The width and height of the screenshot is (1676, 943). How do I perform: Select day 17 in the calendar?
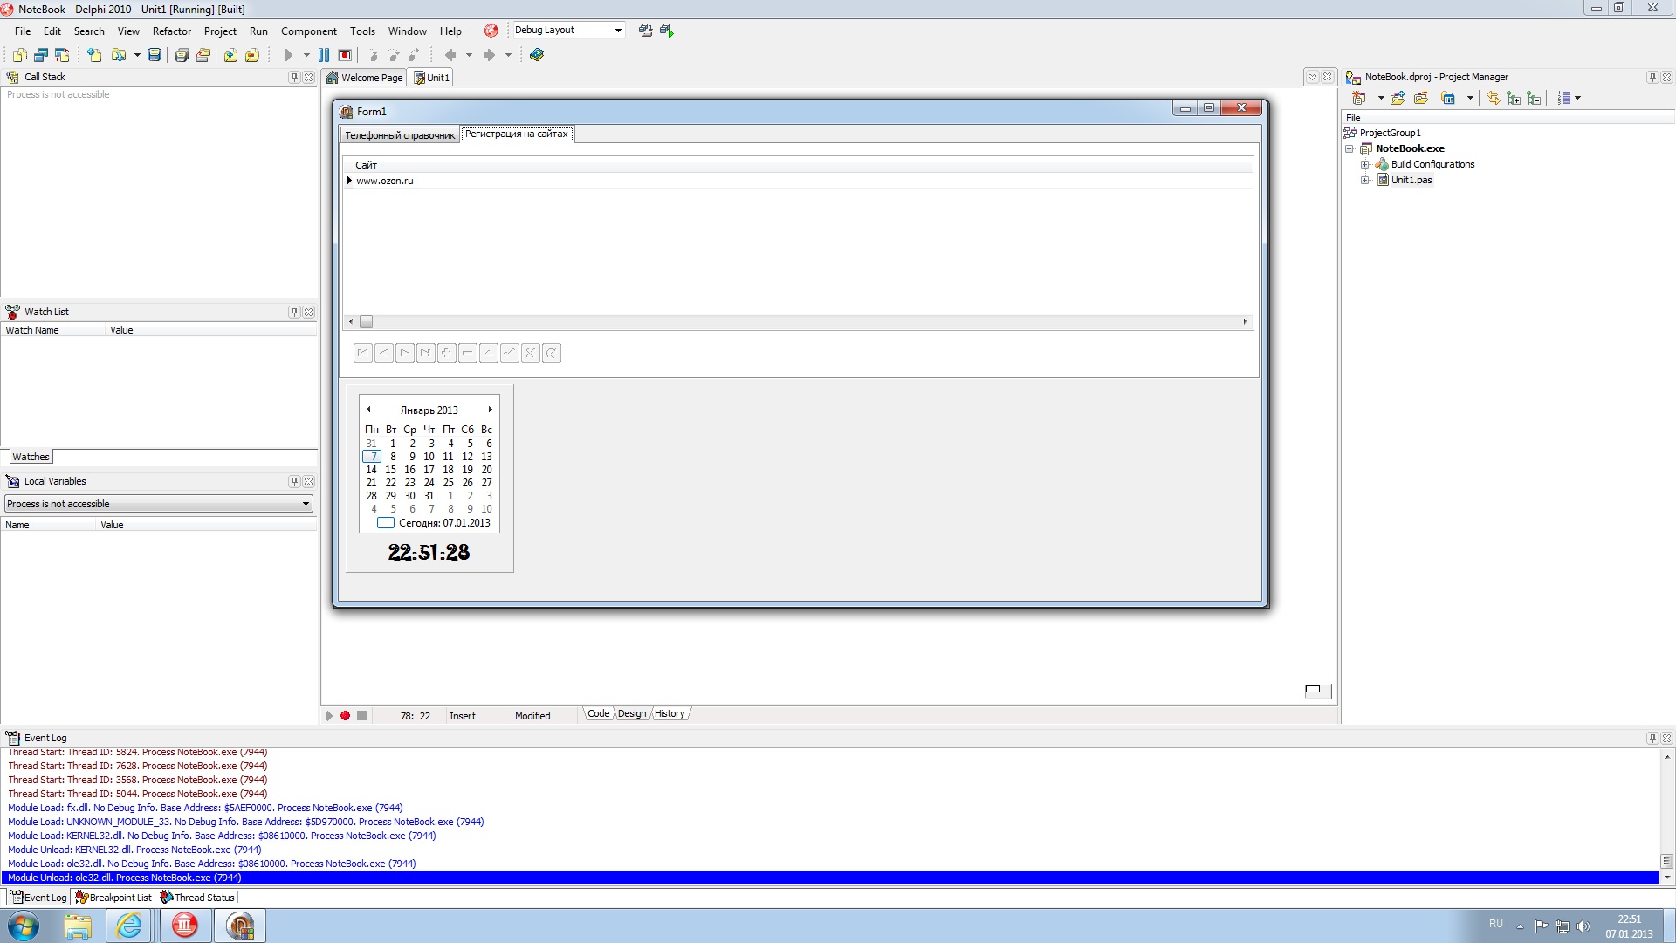click(429, 470)
